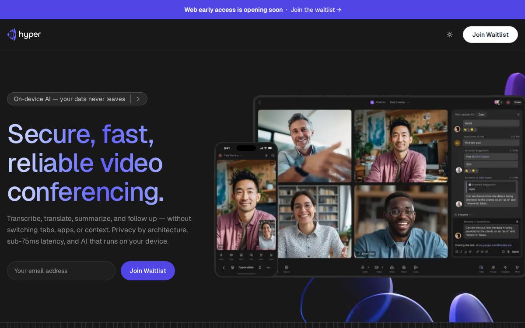This screenshot has width=525, height=328.
Task: Click the Secure shield icon in the tablet mockup
Action: coord(287,267)
